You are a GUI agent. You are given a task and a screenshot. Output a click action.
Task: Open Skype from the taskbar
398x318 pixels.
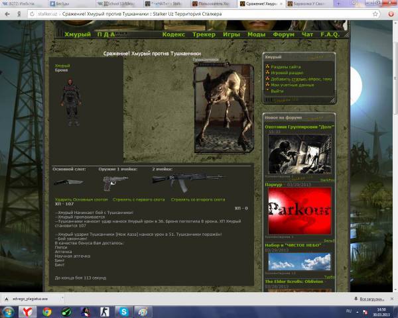click(124, 311)
